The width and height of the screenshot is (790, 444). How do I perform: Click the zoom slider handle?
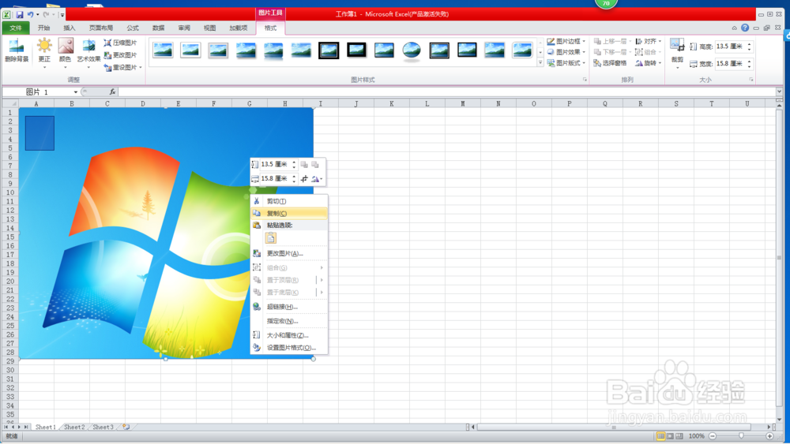741,436
